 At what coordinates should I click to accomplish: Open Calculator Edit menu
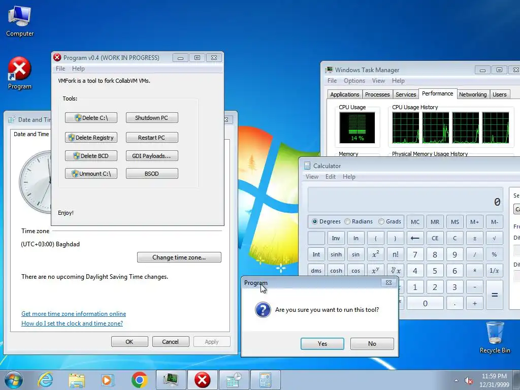330,176
